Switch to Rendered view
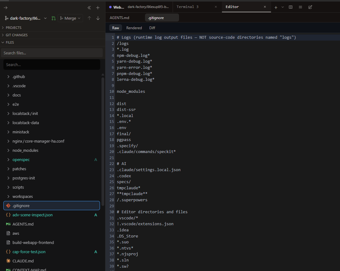 click(x=134, y=28)
